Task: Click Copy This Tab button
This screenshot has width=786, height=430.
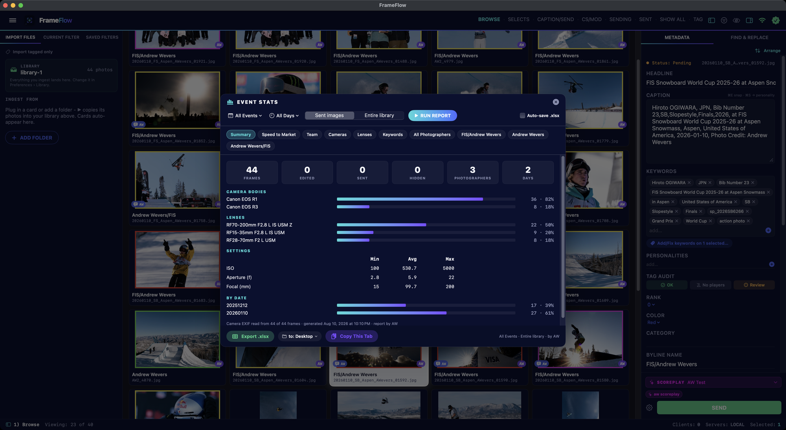Action: point(352,337)
